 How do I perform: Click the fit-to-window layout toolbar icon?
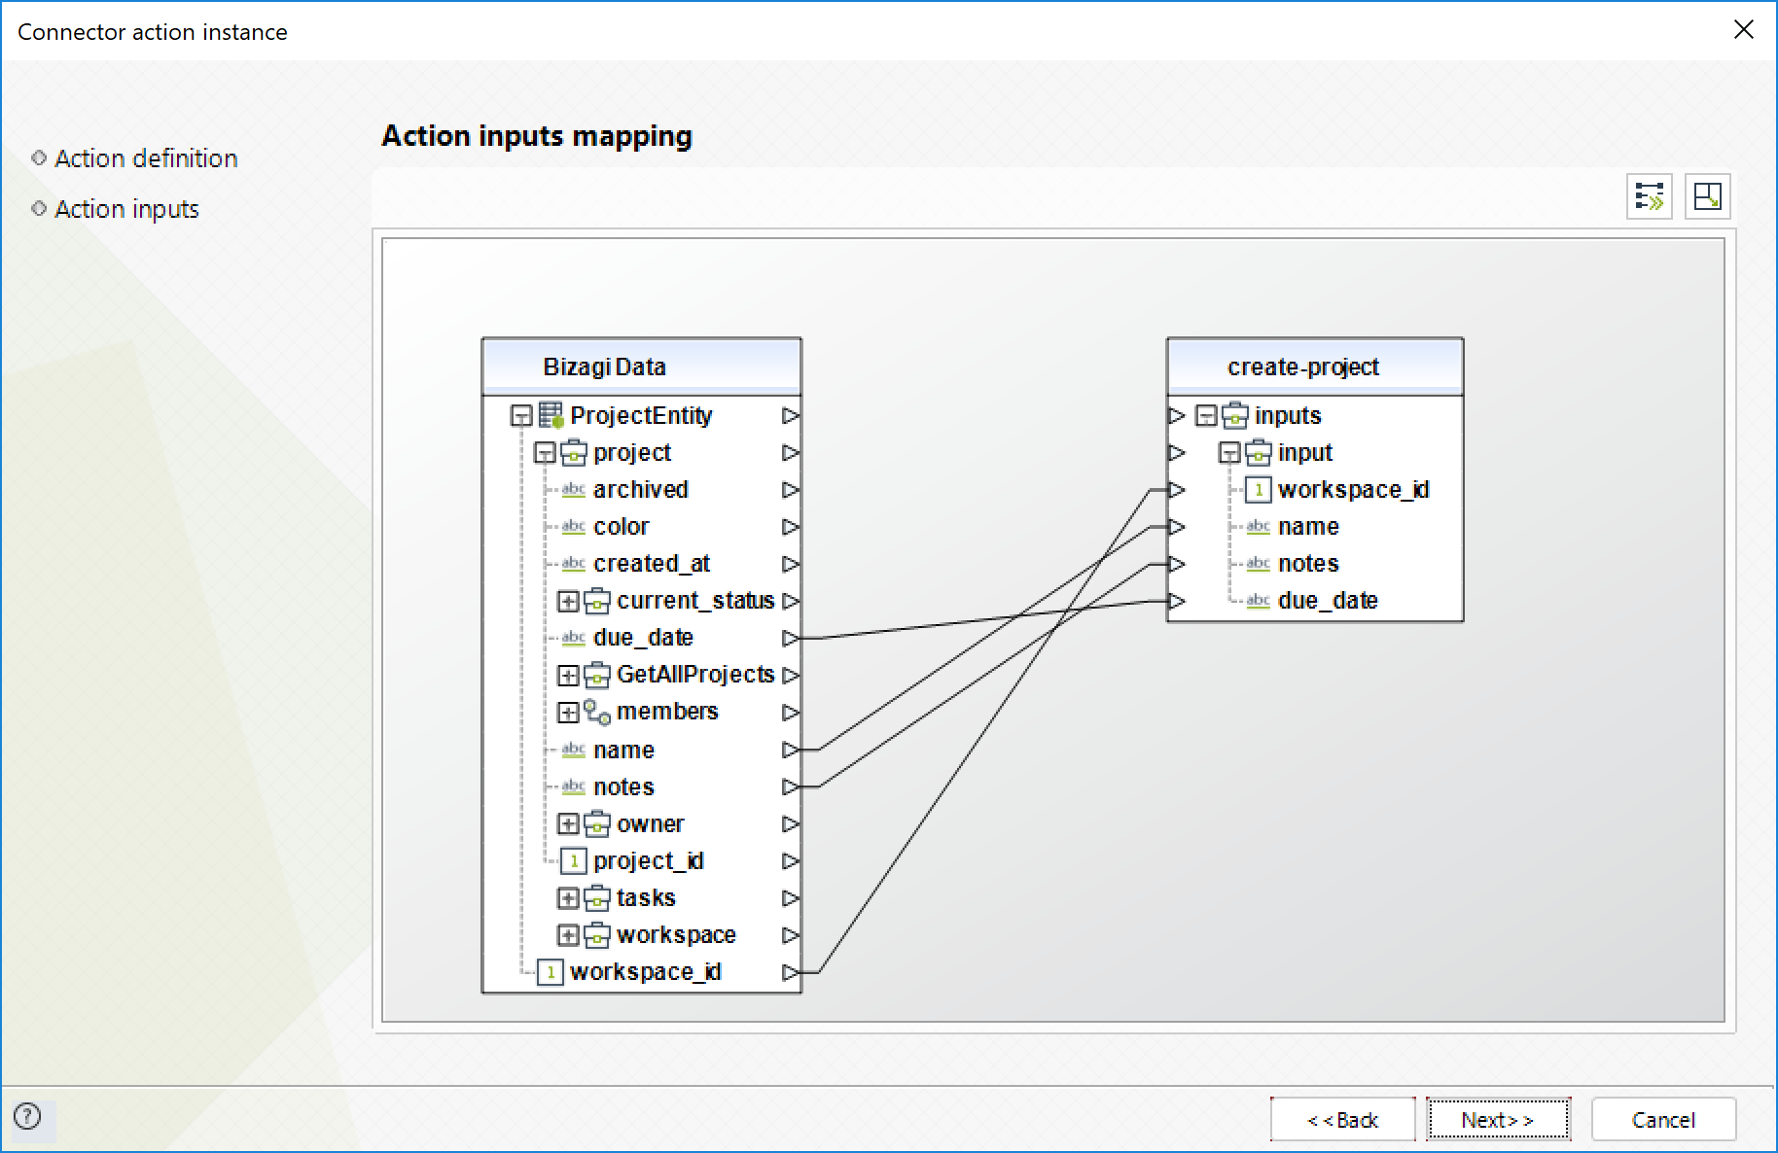[1707, 196]
